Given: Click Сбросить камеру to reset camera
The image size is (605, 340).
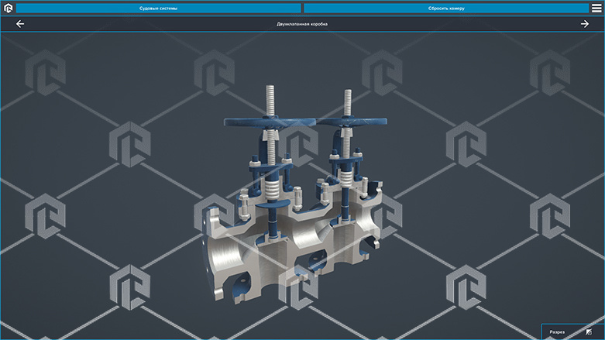Looking at the screenshot, I should click(446, 8).
